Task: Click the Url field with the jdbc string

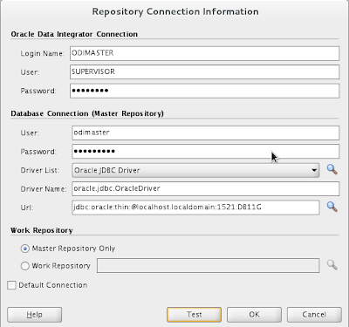Action: 195,208
